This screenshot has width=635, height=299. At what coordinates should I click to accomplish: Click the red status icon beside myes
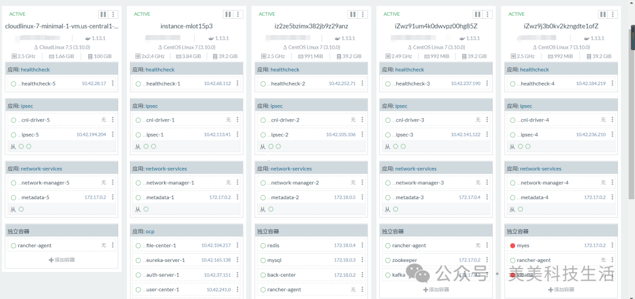tap(513, 246)
